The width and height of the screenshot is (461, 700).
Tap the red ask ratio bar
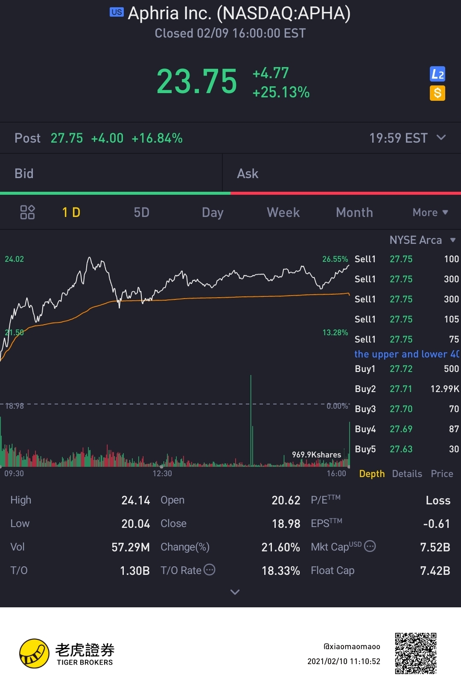click(x=346, y=193)
